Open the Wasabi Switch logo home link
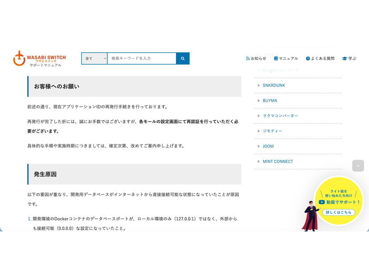369x277 pixels. (x=39, y=58)
